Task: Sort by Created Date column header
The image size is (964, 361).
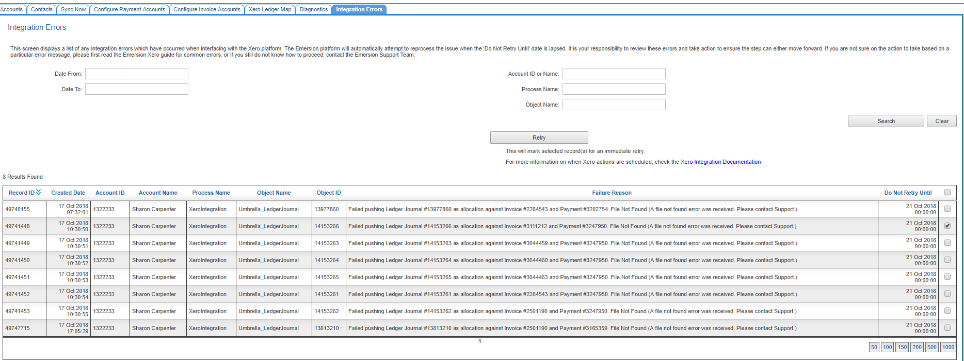Action: point(68,193)
